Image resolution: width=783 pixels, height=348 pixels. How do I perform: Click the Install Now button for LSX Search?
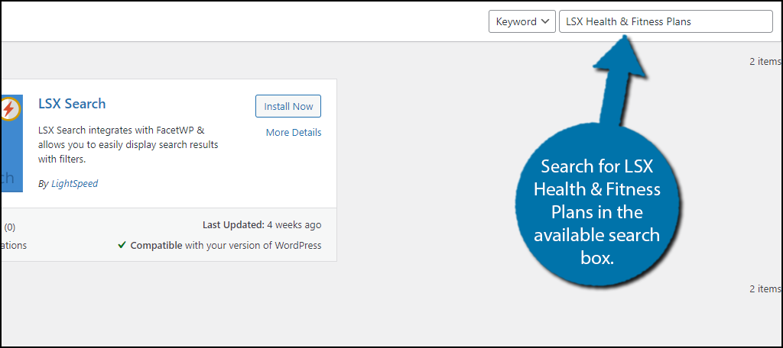(x=288, y=106)
